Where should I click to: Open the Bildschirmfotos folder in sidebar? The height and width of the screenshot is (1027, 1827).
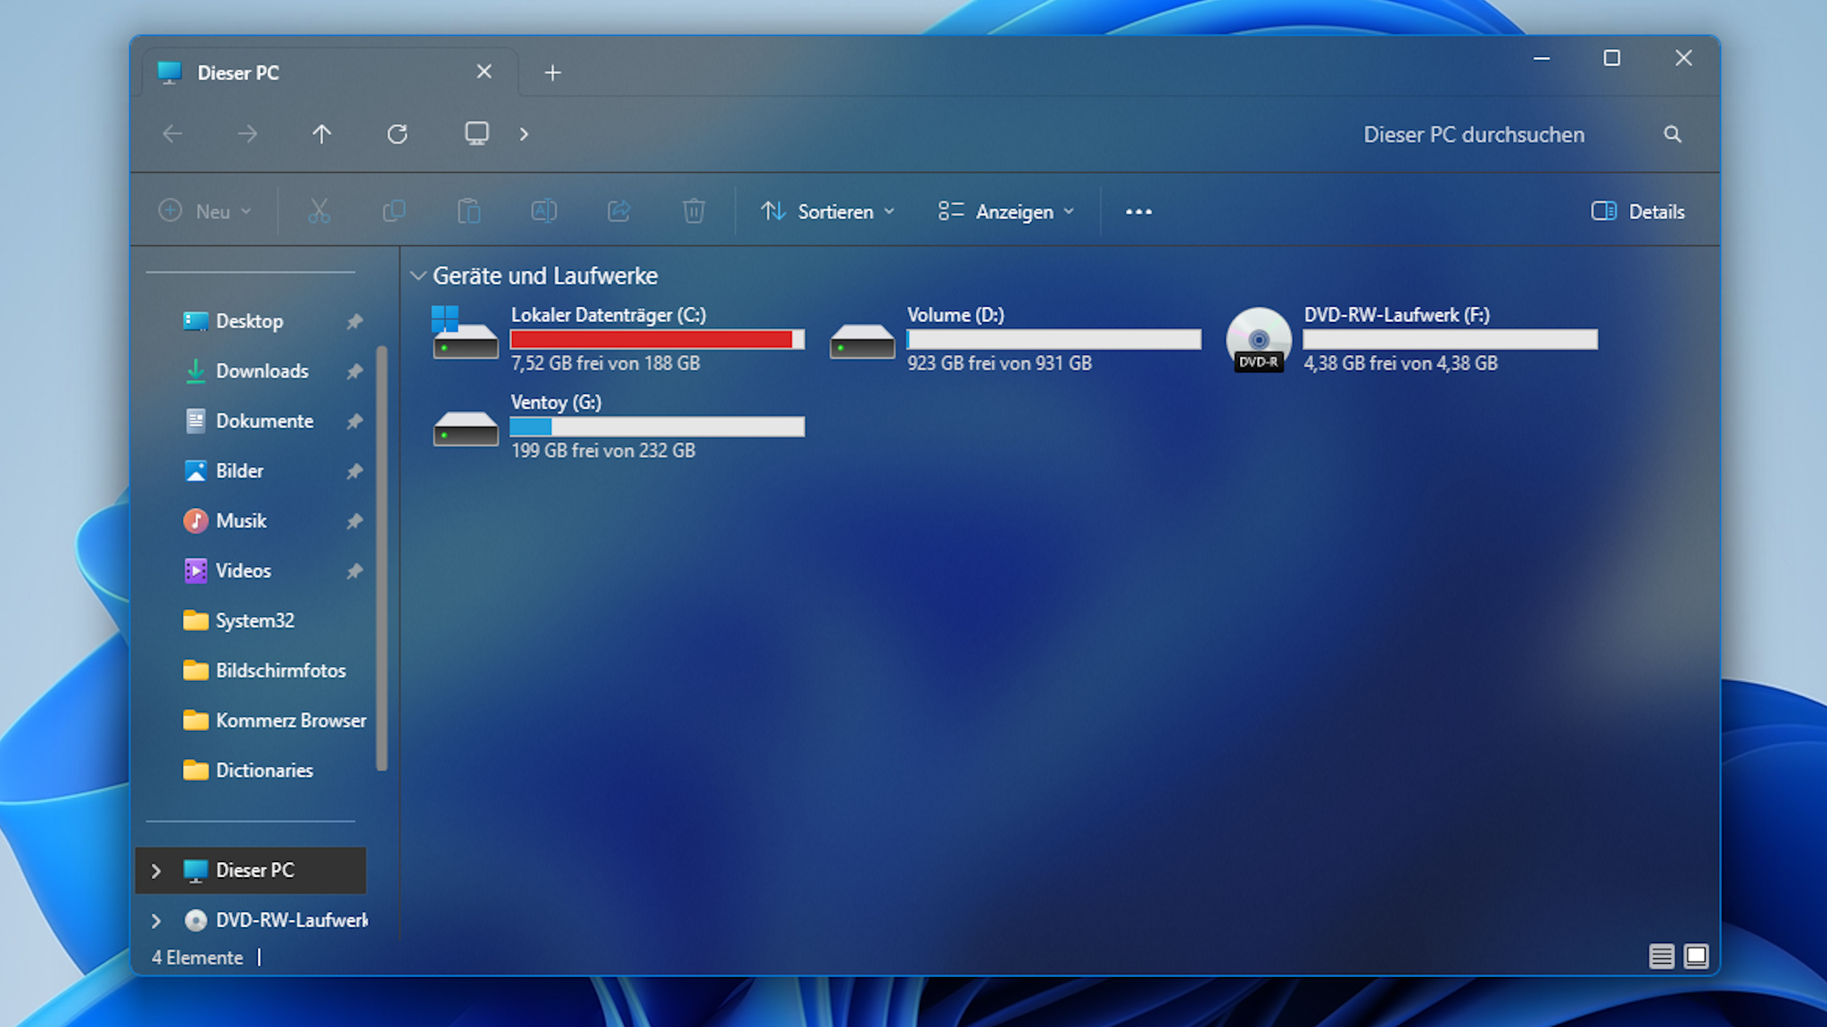click(280, 670)
